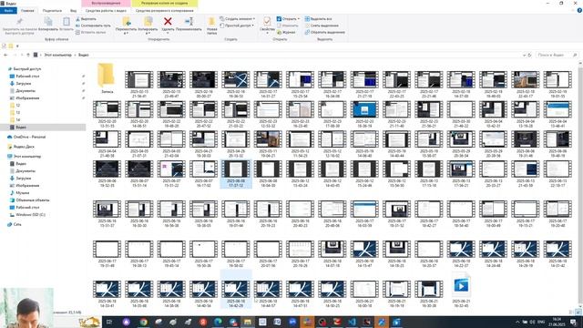Open the notification center in the tray

click(x=574, y=322)
